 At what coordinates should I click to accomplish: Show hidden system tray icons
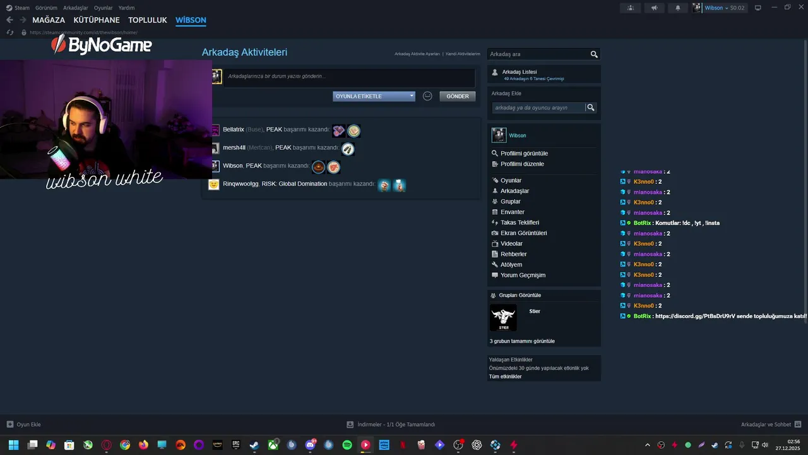pyautogui.click(x=647, y=445)
